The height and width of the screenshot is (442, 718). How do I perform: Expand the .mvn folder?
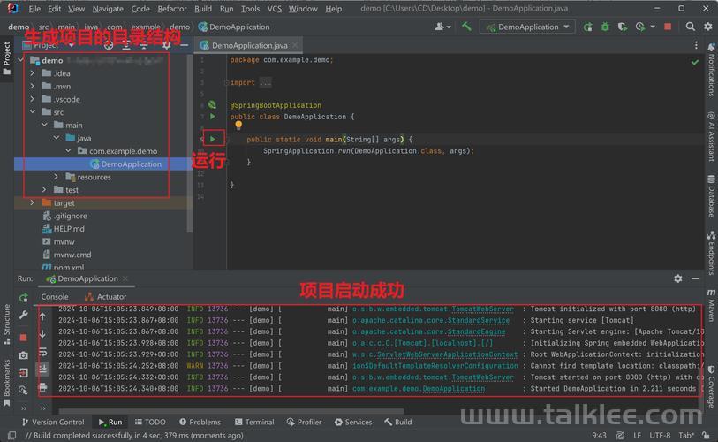32,86
